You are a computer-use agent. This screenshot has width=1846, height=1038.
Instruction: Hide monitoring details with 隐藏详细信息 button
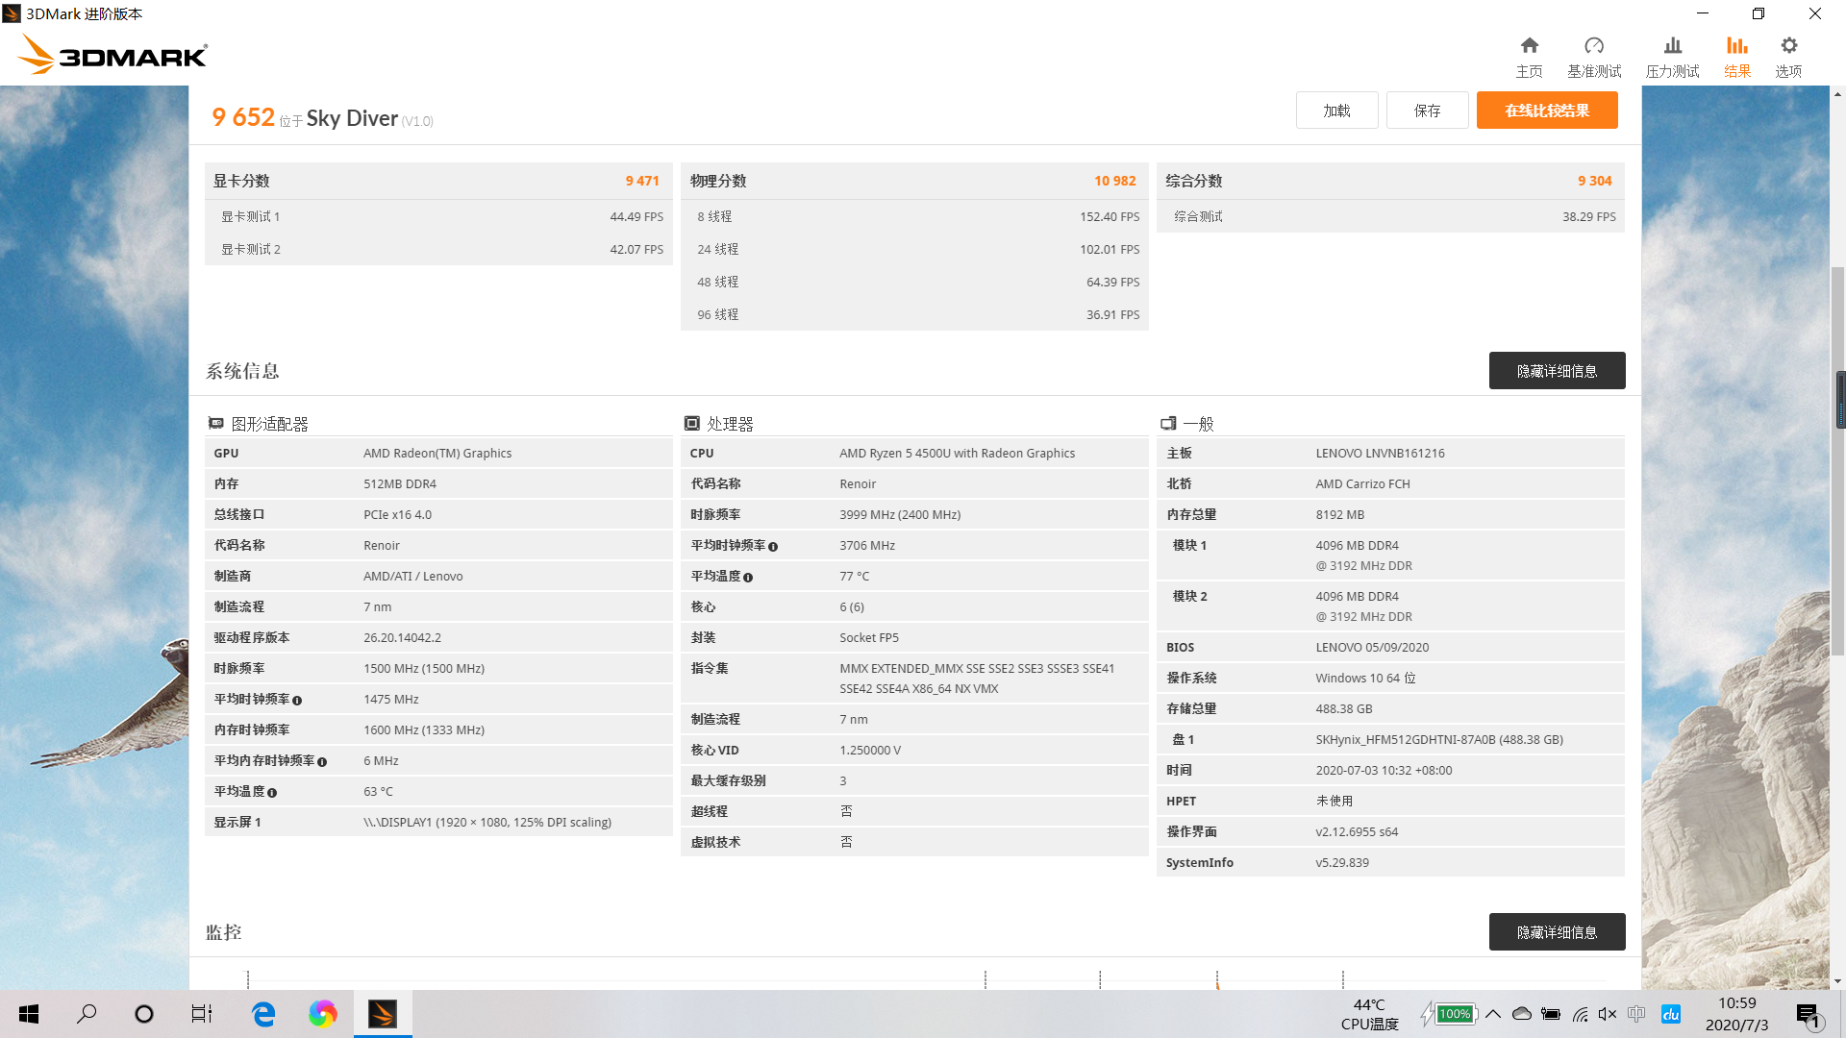(x=1557, y=932)
